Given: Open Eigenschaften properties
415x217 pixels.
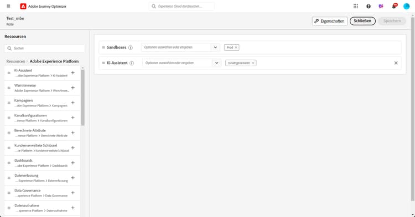Looking at the screenshot, I should pyautogui.click(x=330, y=21).
